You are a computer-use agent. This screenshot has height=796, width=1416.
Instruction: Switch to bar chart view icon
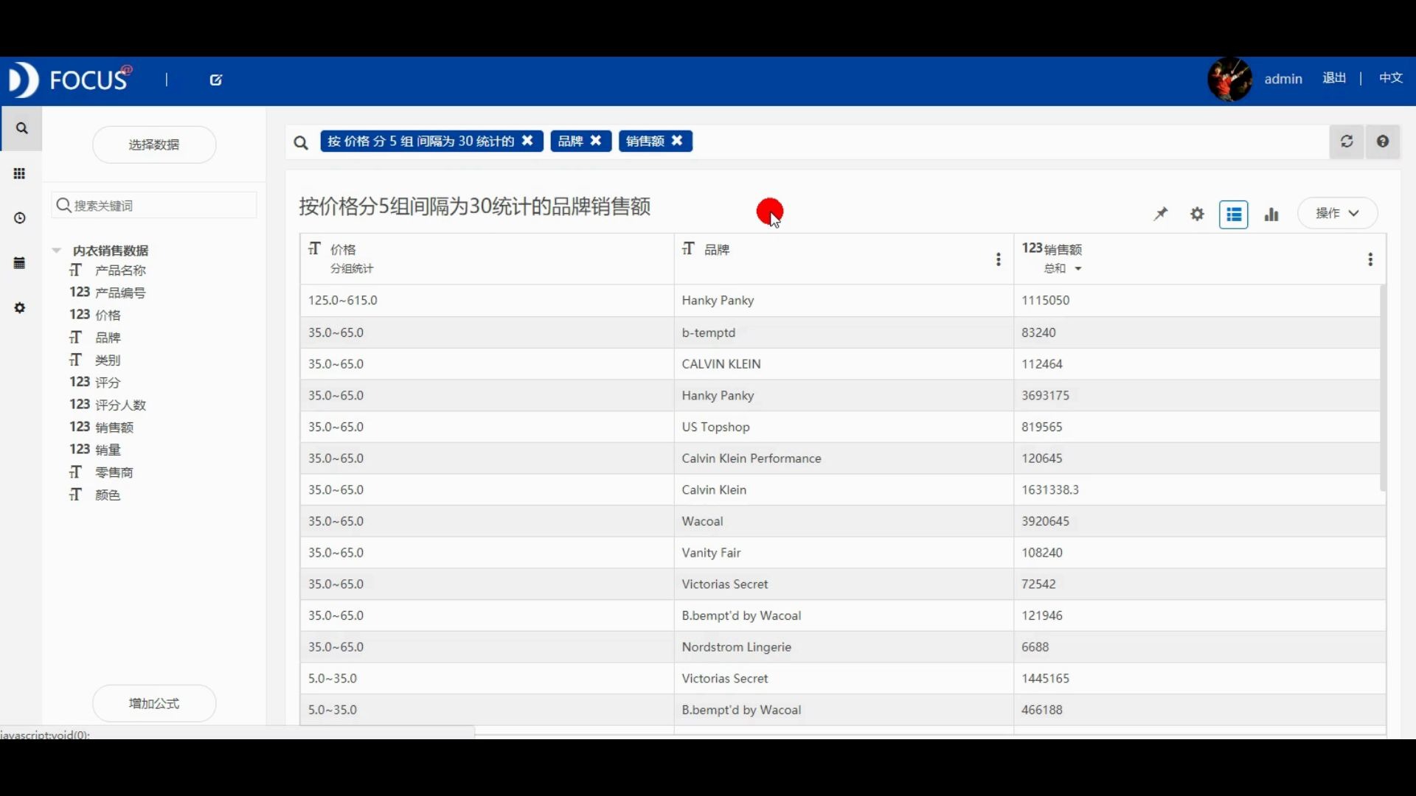coord(1271,214)
